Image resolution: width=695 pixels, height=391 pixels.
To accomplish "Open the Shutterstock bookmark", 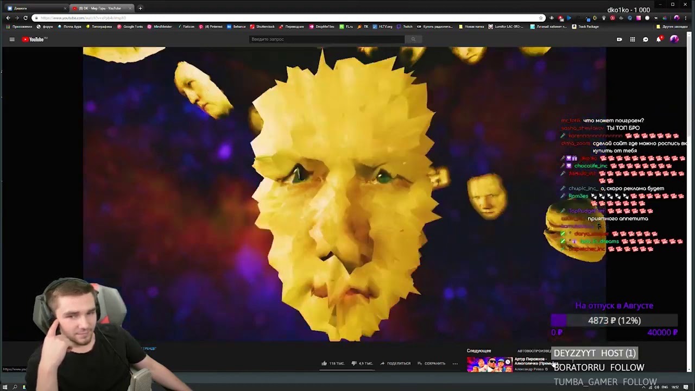I will (262, 26).
